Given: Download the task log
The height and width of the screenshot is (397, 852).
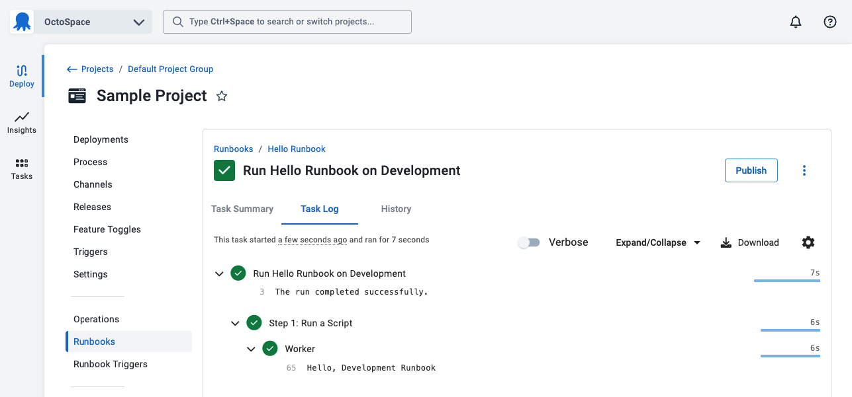Looking at the screenshot, I should pyautogui.click(x=749, y=242).
